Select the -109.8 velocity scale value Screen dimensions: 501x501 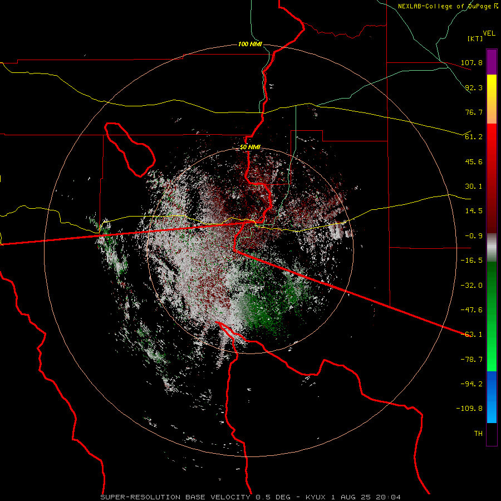point(469,409)
